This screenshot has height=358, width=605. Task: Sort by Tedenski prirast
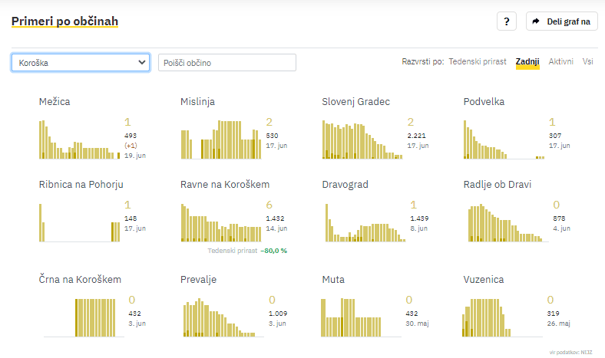(477, 61)
